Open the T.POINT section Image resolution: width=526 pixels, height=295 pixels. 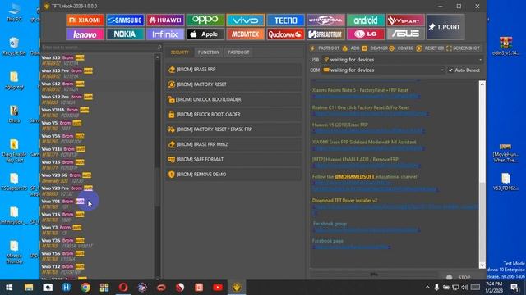point(445,27)
